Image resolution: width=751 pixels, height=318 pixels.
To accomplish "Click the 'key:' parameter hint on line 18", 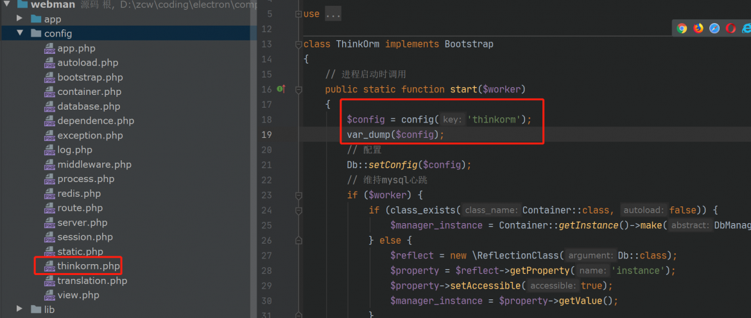I will pos(453,120).
